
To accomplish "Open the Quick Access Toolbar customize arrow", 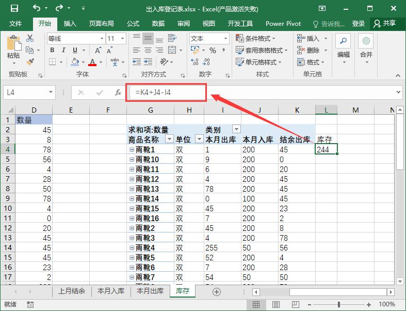I will click(x=83, y=8).
